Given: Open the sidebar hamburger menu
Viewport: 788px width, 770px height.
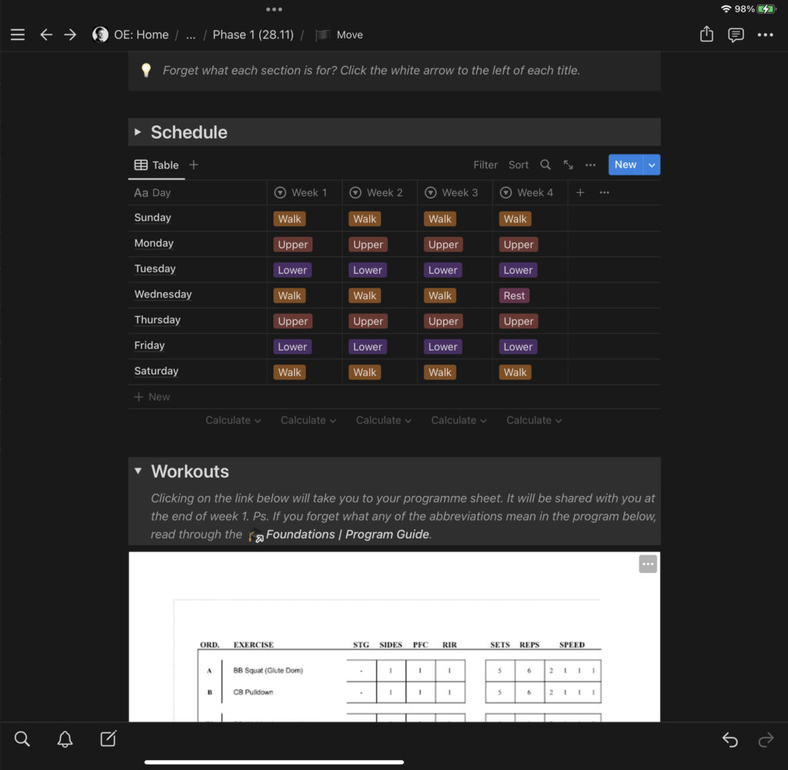Looking at the screenshot, I should (18, 35).
